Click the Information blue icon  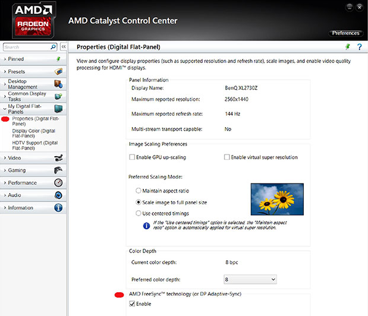tap(58, 208)
